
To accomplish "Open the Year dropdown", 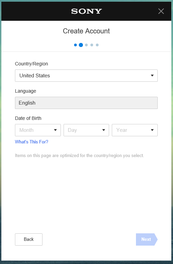I will 135,130.
